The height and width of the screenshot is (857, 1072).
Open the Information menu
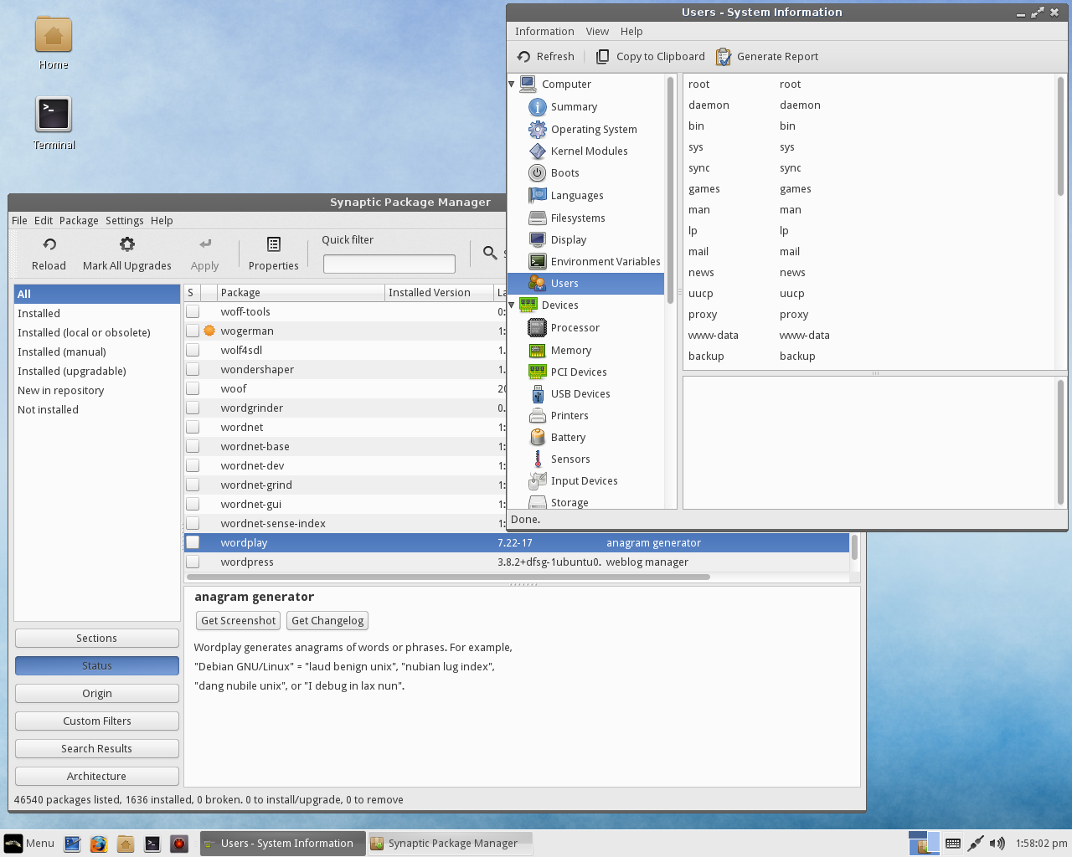(x=544, y=32)
